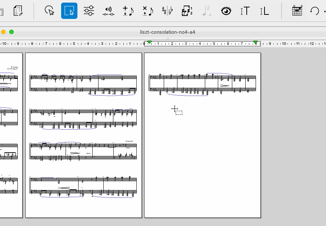Click the third system on the middle page
Image resolution: width=326 pixels, height=226 pixels.
coord(83,151)
